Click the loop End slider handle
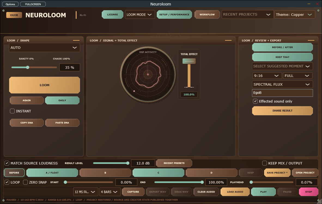The height and width of the screenshot is (204, 322). (x=202, y=182)
